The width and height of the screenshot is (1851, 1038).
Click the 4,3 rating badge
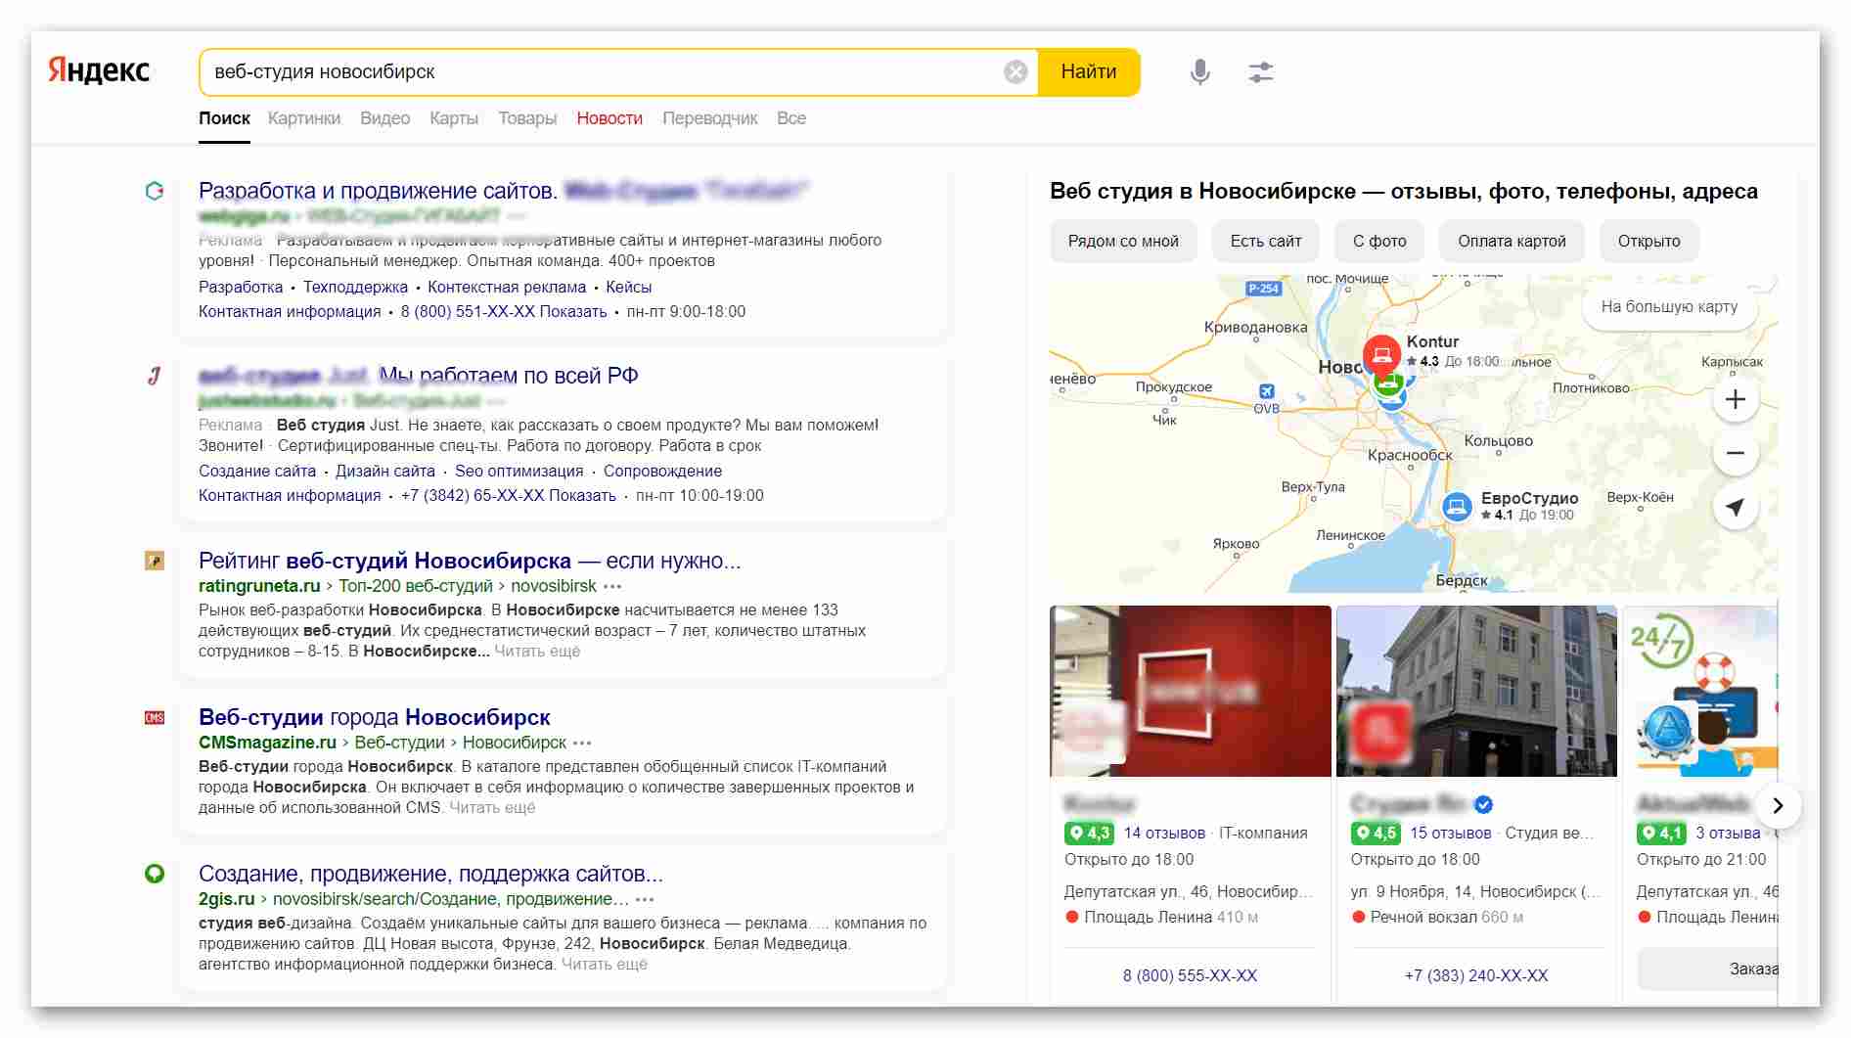click(1089, 833)
